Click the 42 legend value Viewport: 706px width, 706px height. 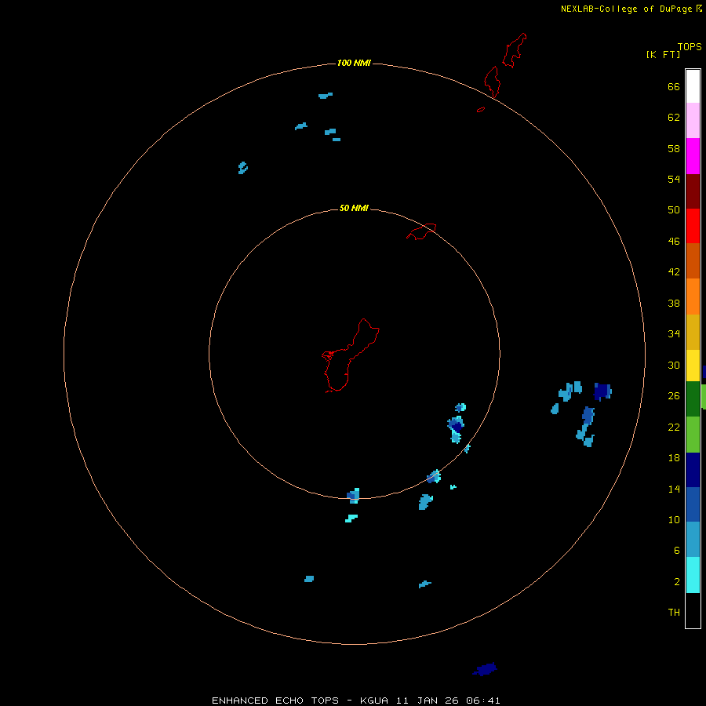pos(674,272)
